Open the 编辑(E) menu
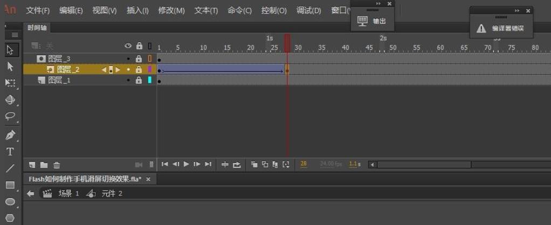Image resolution: width=551 pixels, height=225 pixels. (x=71, y=11)
